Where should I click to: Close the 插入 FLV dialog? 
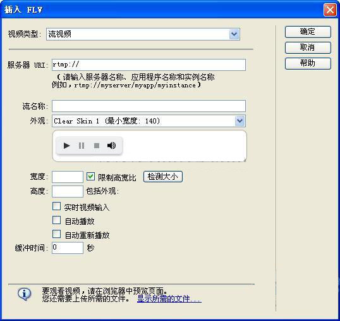click(x=330, y=9)
